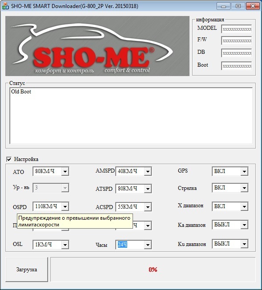The height and width of the screenshot is (290, 262).
Task: Click the MODEL info field
Action: (237, 29)
